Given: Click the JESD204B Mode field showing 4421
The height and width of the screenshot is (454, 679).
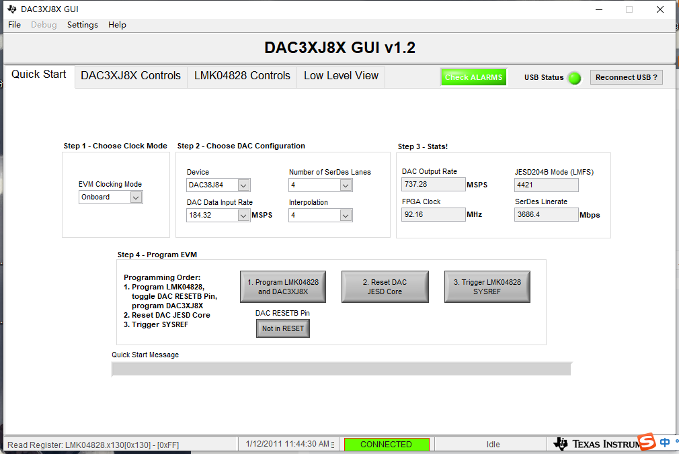Looking at the screenshot, I should [546, 185].
